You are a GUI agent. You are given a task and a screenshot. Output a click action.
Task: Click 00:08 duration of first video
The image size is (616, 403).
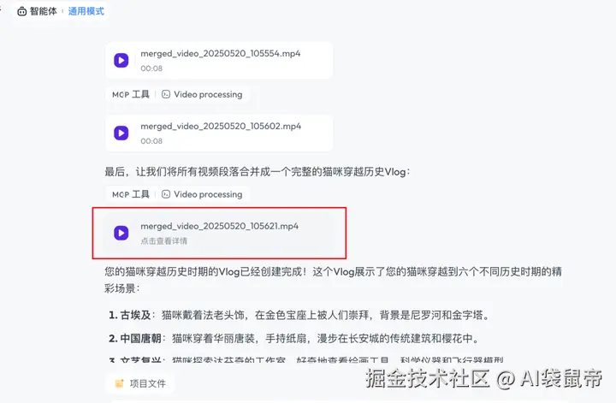[x=151, y=68]
